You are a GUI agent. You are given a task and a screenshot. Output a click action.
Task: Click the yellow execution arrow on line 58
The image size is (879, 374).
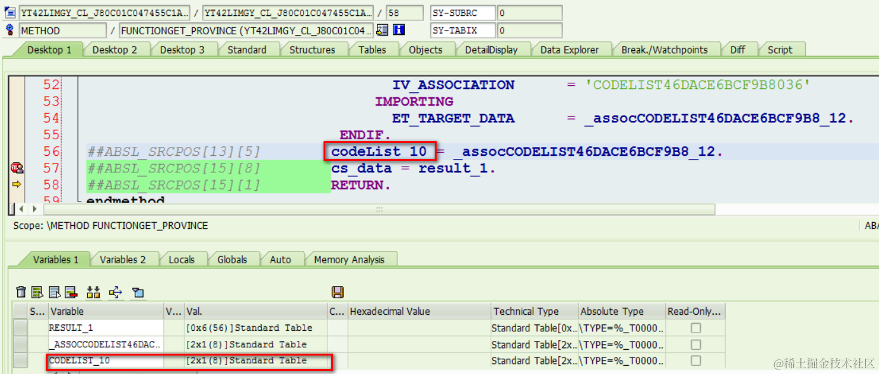[x=17, y=184]
